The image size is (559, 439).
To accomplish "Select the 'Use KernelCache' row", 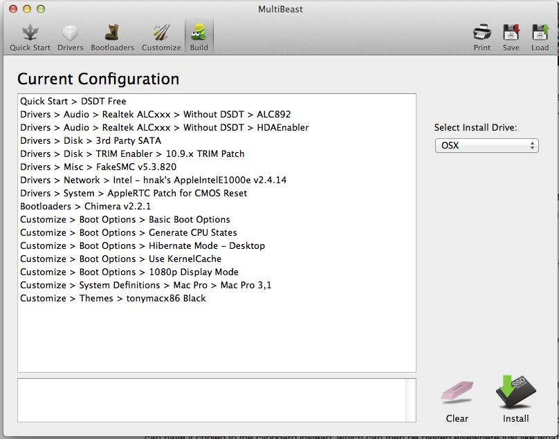I will pyautogui.click(x=217, y=259).
